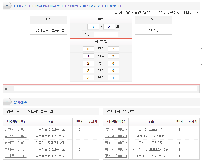Image resolution: width=202 pixels, height=163 pixels.
Task: Click last 단식 row right score 1
Action: pos(113,78)
